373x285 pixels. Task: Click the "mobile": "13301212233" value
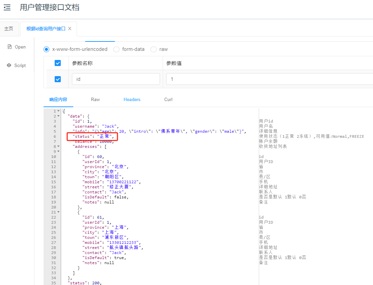pyautogui.click(x=123, y=243)
